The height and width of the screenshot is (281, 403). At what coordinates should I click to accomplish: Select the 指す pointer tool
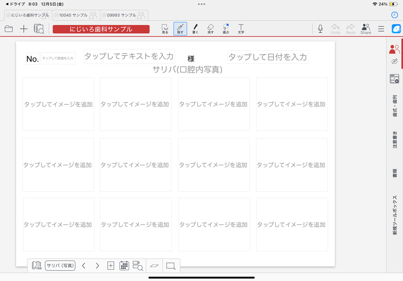click(x=180, y=29)
